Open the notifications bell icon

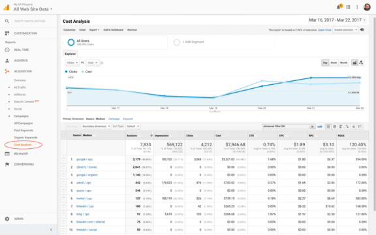339,7
